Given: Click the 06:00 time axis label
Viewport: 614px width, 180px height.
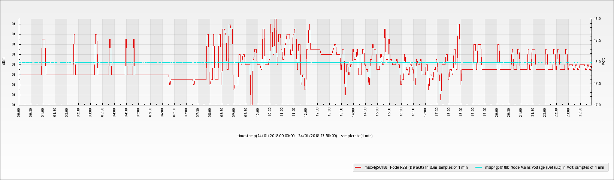Looking at the screenshot, I should tap(162, 112).
